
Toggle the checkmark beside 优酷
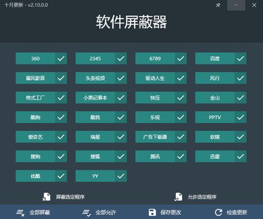pyautogui.click(x=61, y=176)
